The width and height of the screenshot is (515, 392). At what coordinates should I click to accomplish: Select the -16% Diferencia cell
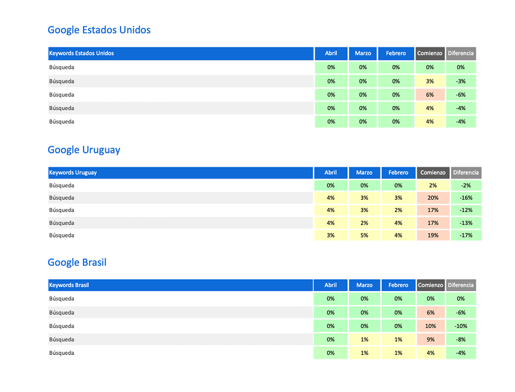466,198
